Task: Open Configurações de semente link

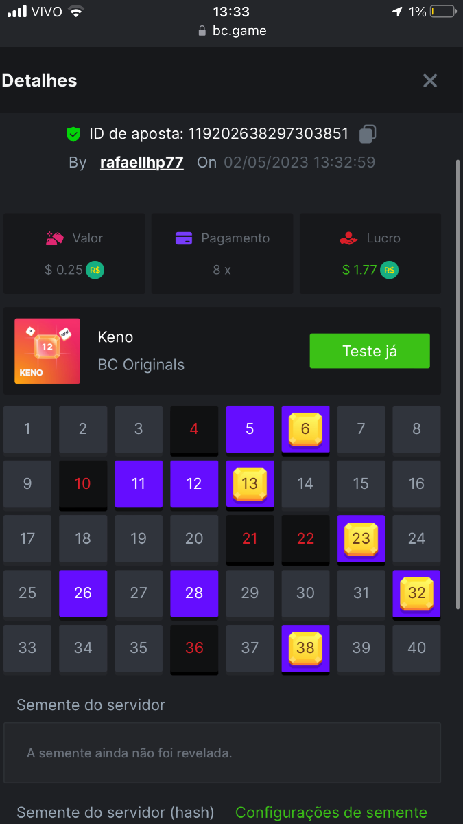Action: (331, 813)
